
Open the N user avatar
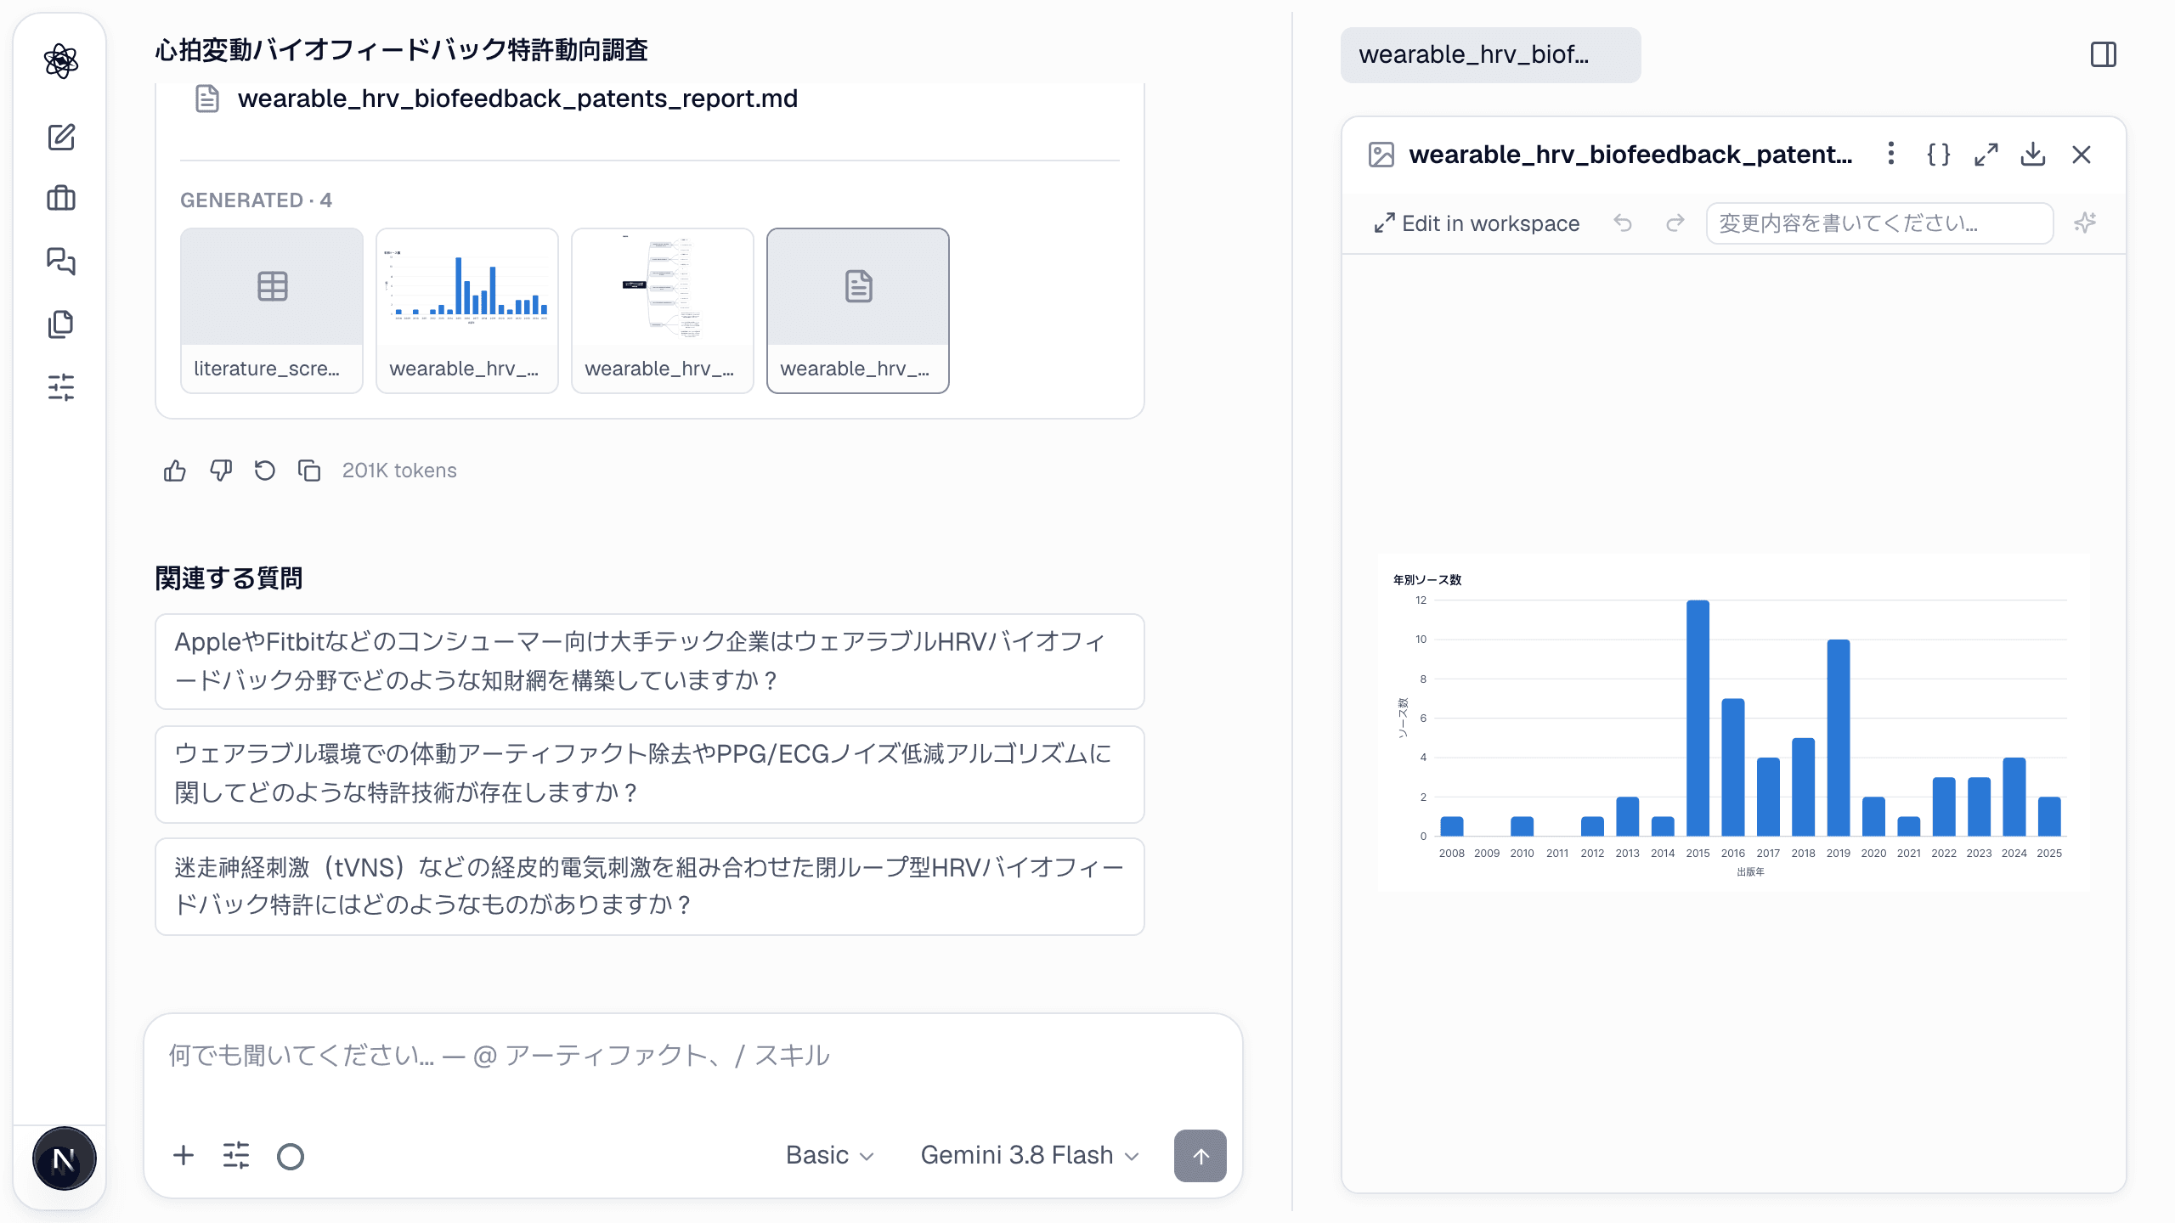click(x=64, y=1158)
